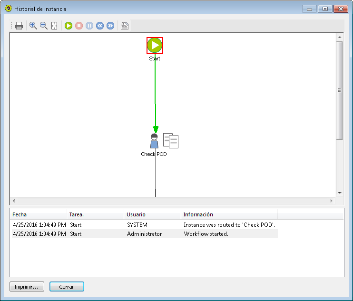This screenshot has width=353, height=301.
Task: Zoom out of the workflow diagram
Action: [x=43, y=26]
